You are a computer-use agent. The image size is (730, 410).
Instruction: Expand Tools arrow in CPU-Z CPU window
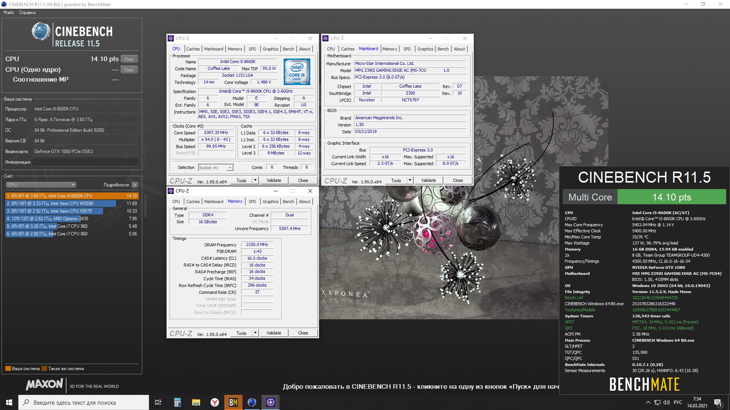point(255,180)
